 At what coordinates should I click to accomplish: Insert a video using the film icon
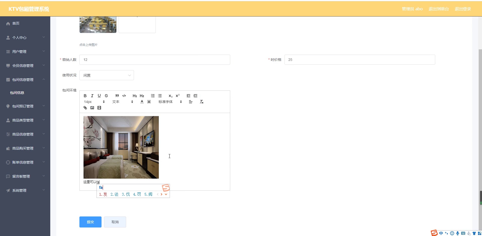point(99,107)
